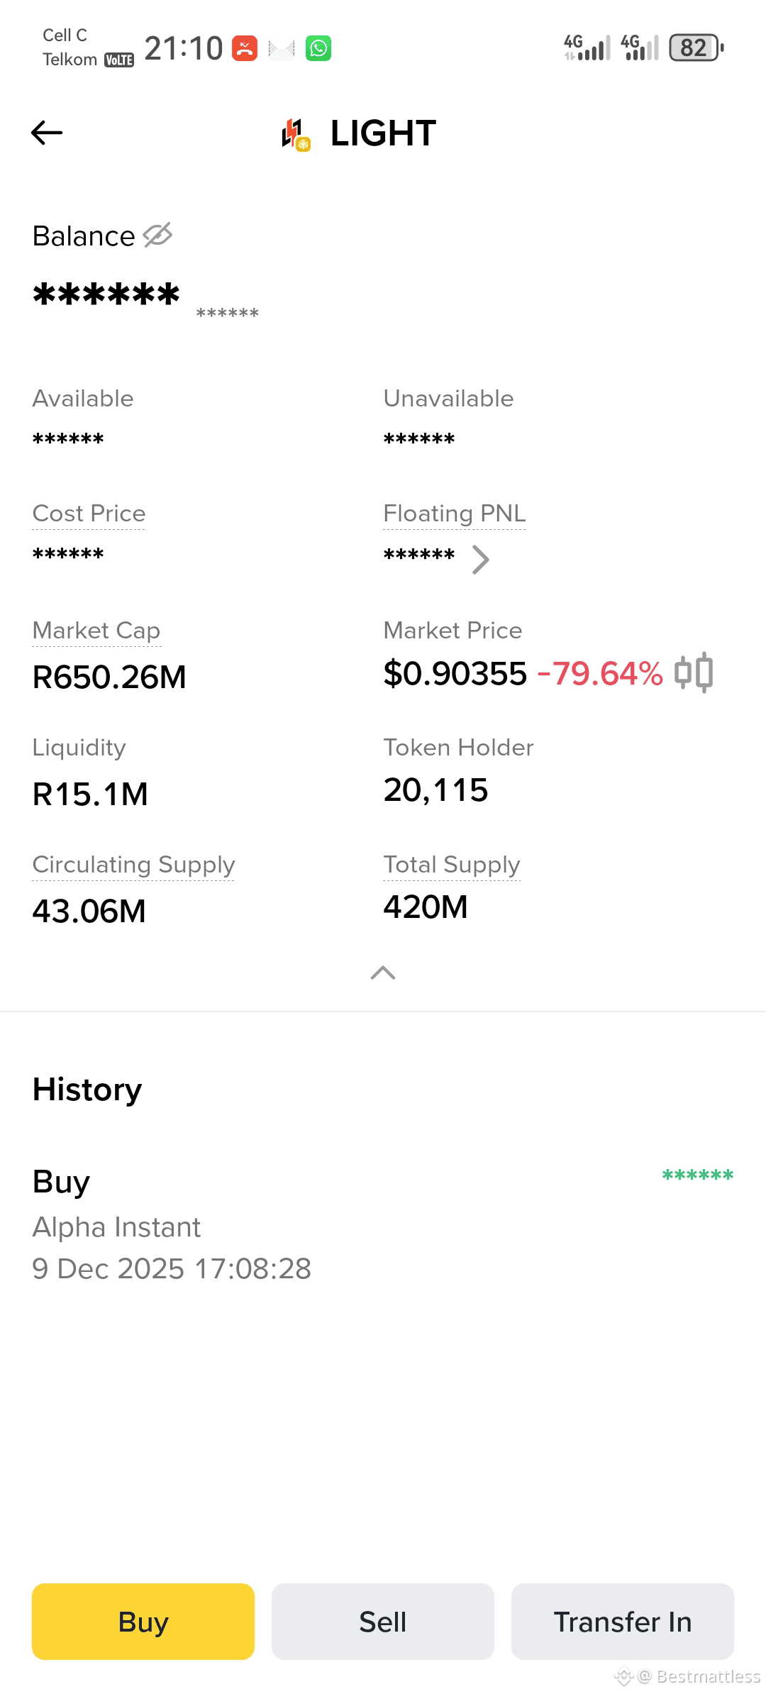Tap the battery level indicator
This screenshot has width=766, height=1694.
pos(695,48)
